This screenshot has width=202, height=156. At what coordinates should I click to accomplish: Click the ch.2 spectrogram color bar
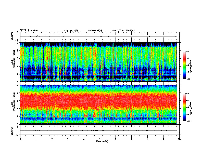(184, 107)
